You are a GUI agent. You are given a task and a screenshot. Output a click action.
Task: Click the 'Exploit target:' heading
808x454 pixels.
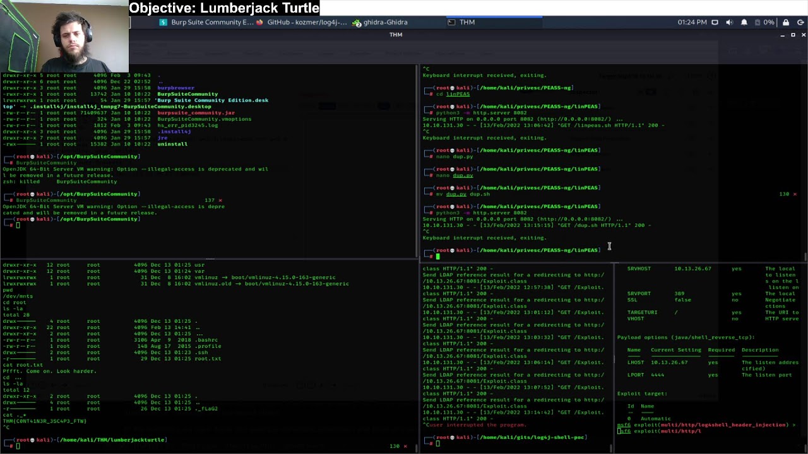pos(642,394)
